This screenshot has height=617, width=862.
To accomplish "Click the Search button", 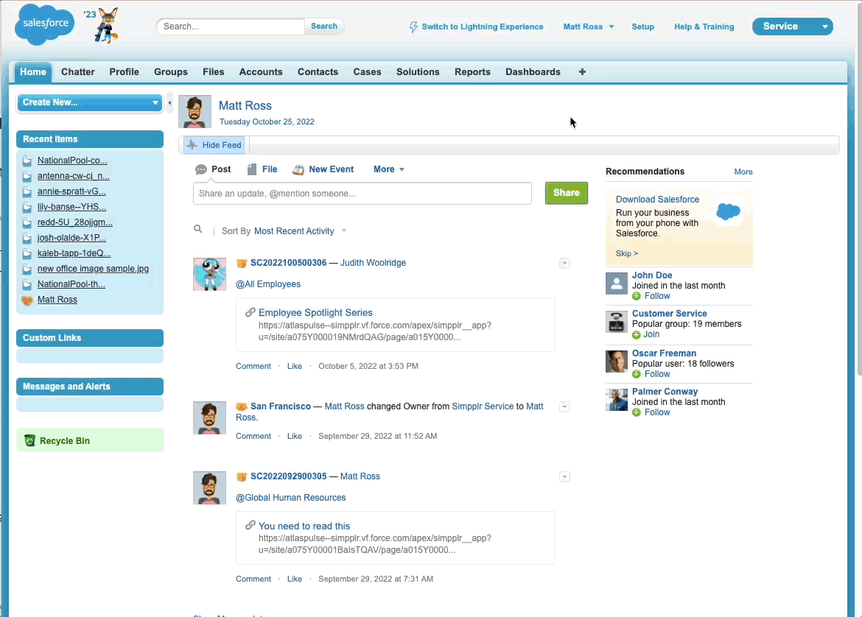I will coord(324,27).
